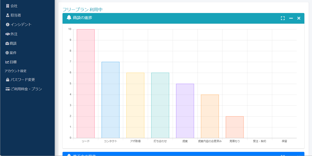Screen dimensions: 312x156
Task: Close the 商談の進捗 card
Action: [x=299, y=18]
